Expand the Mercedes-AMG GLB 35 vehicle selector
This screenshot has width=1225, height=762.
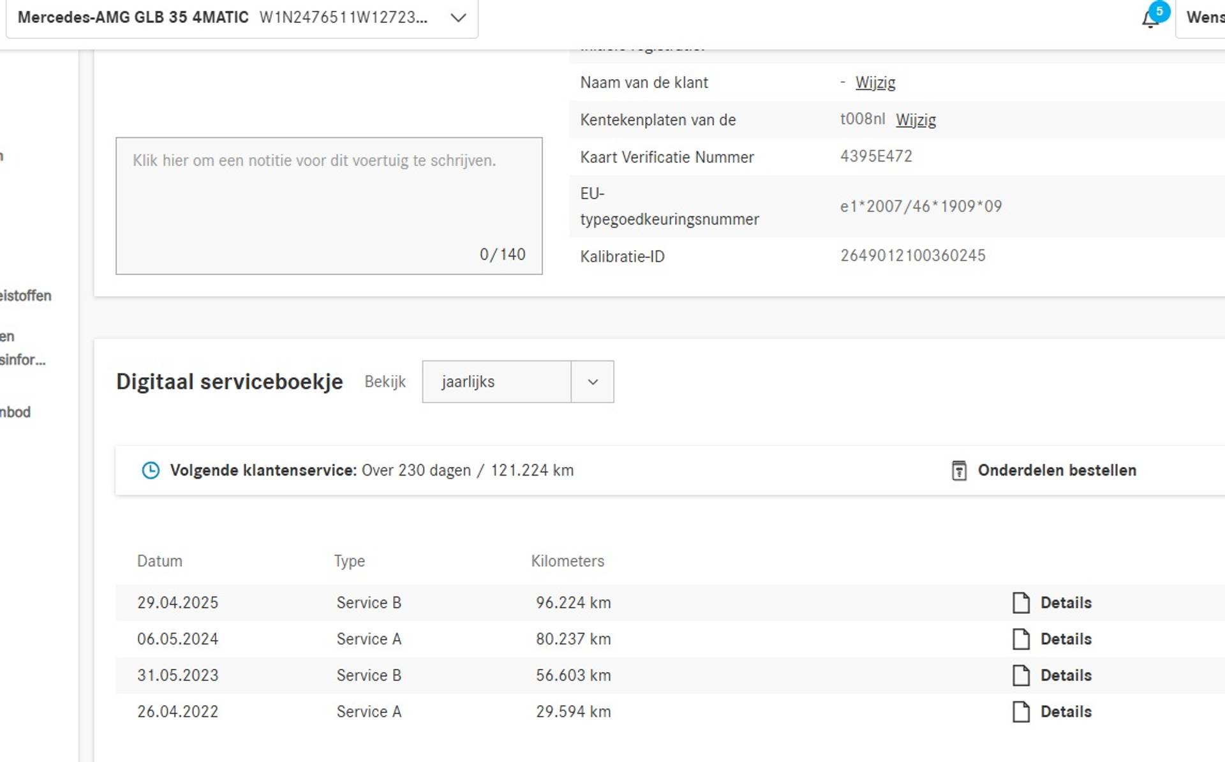(x=458, y=17)
